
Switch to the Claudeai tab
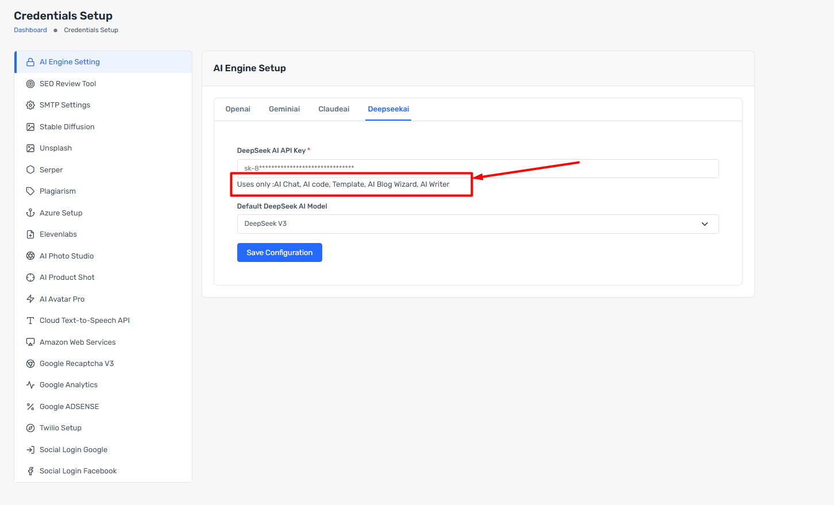click(334, 109)
